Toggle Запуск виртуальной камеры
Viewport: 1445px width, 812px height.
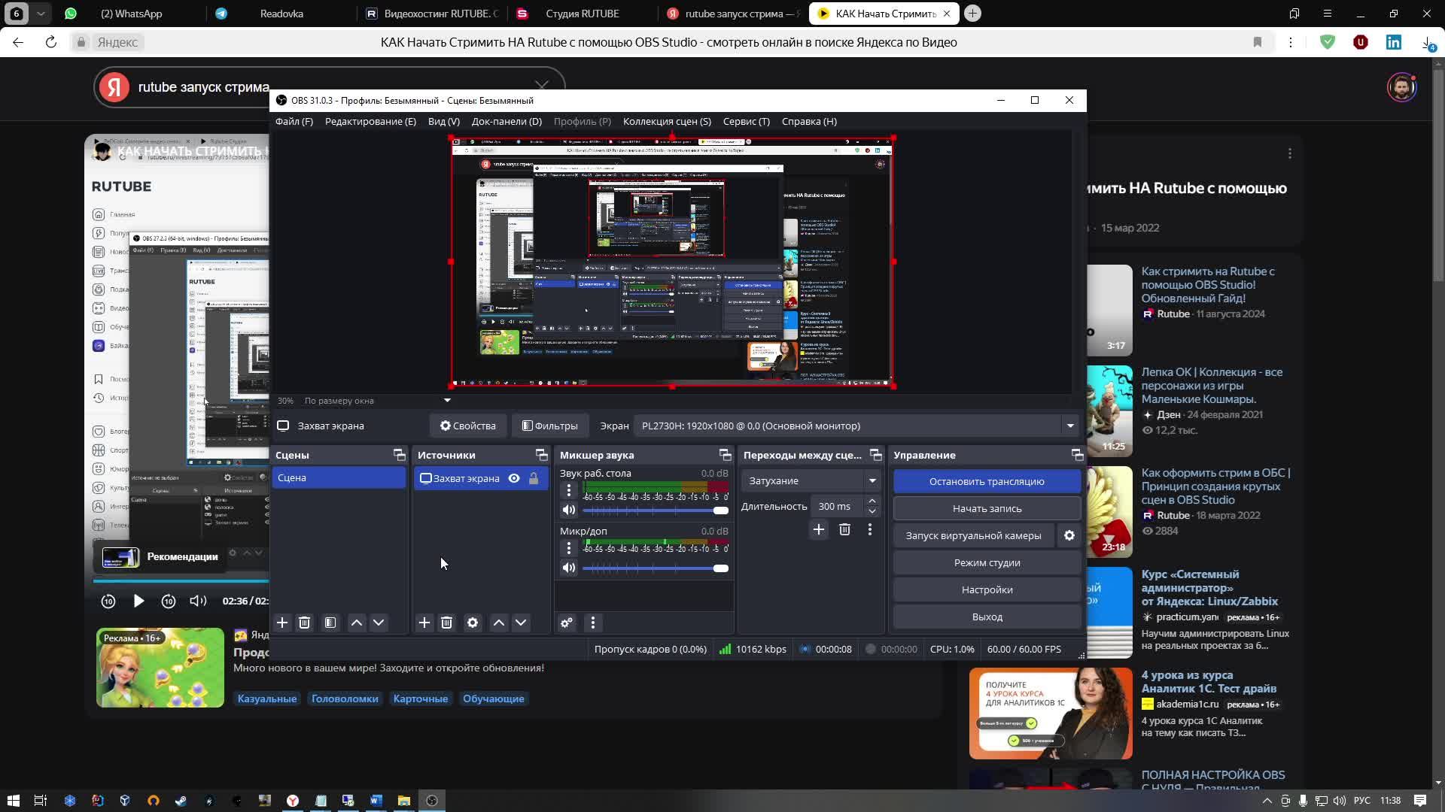(x=974, y=535)
